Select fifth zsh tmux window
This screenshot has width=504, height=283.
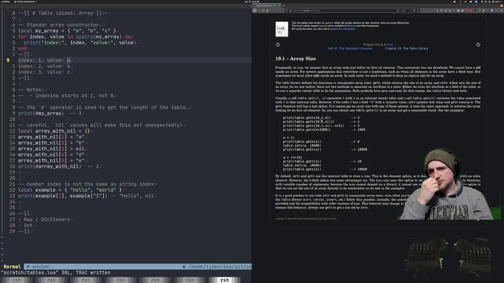pos(155,280)
